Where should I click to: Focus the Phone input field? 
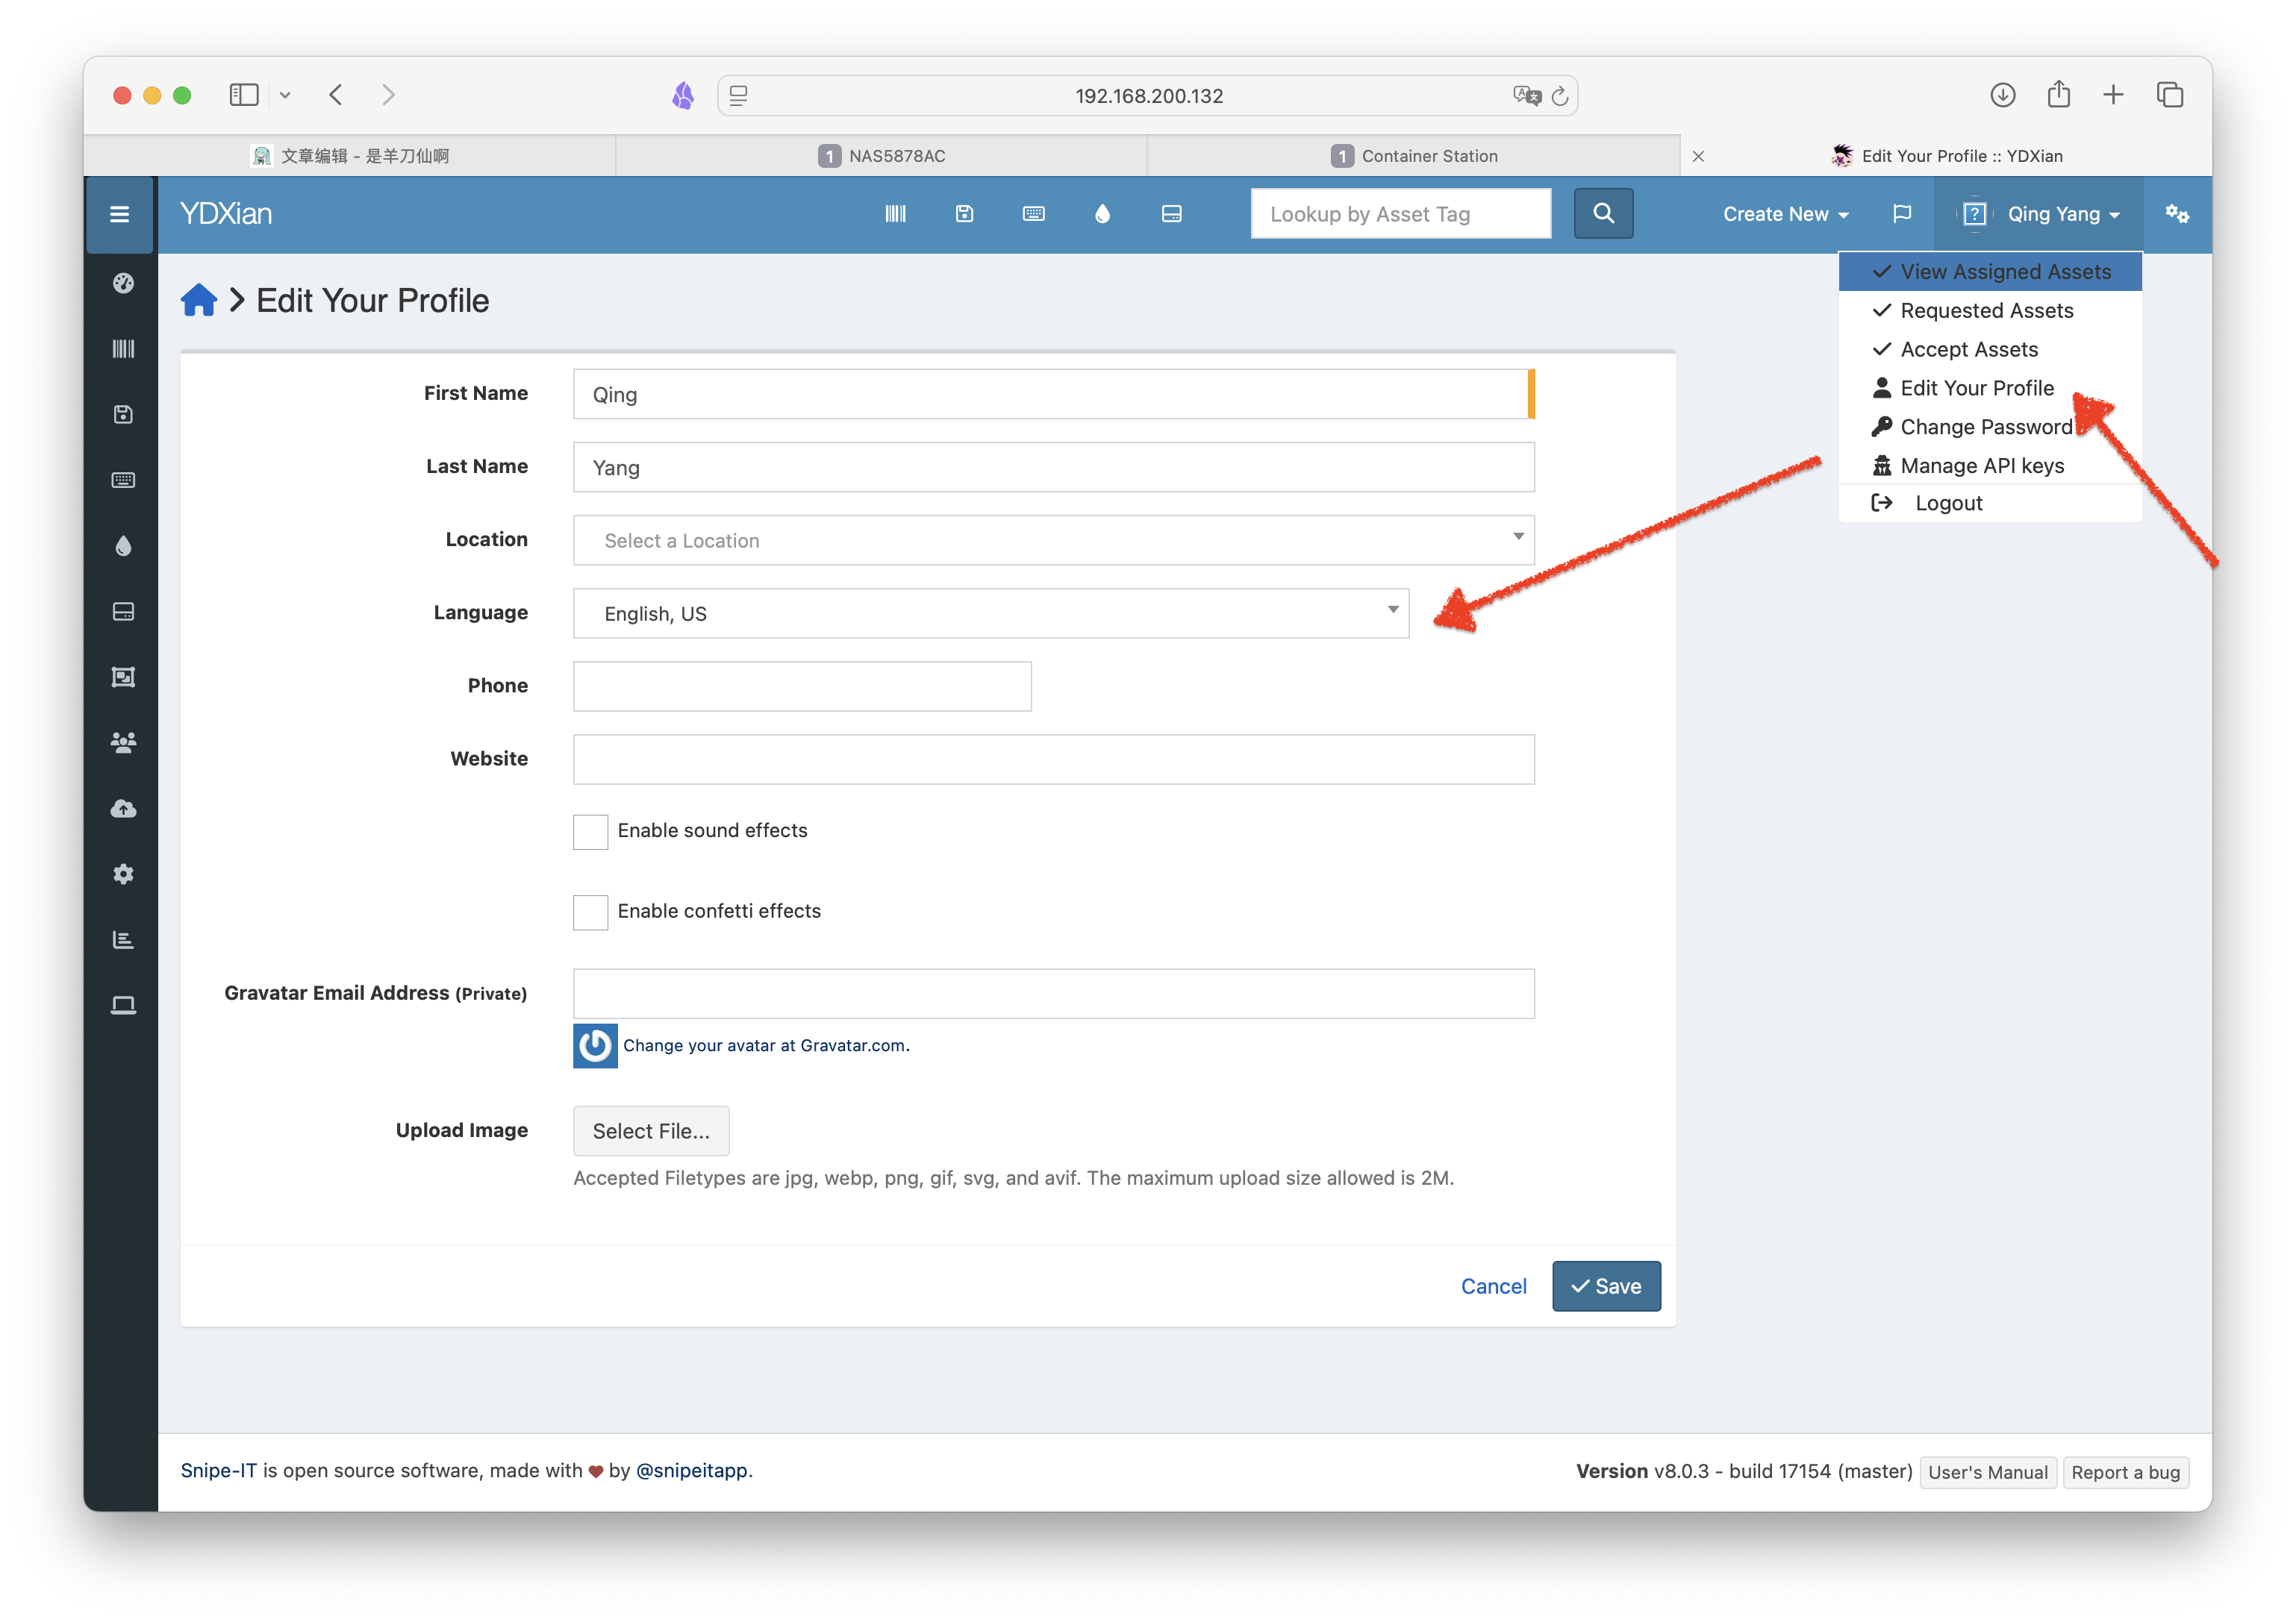pos(802,686)
